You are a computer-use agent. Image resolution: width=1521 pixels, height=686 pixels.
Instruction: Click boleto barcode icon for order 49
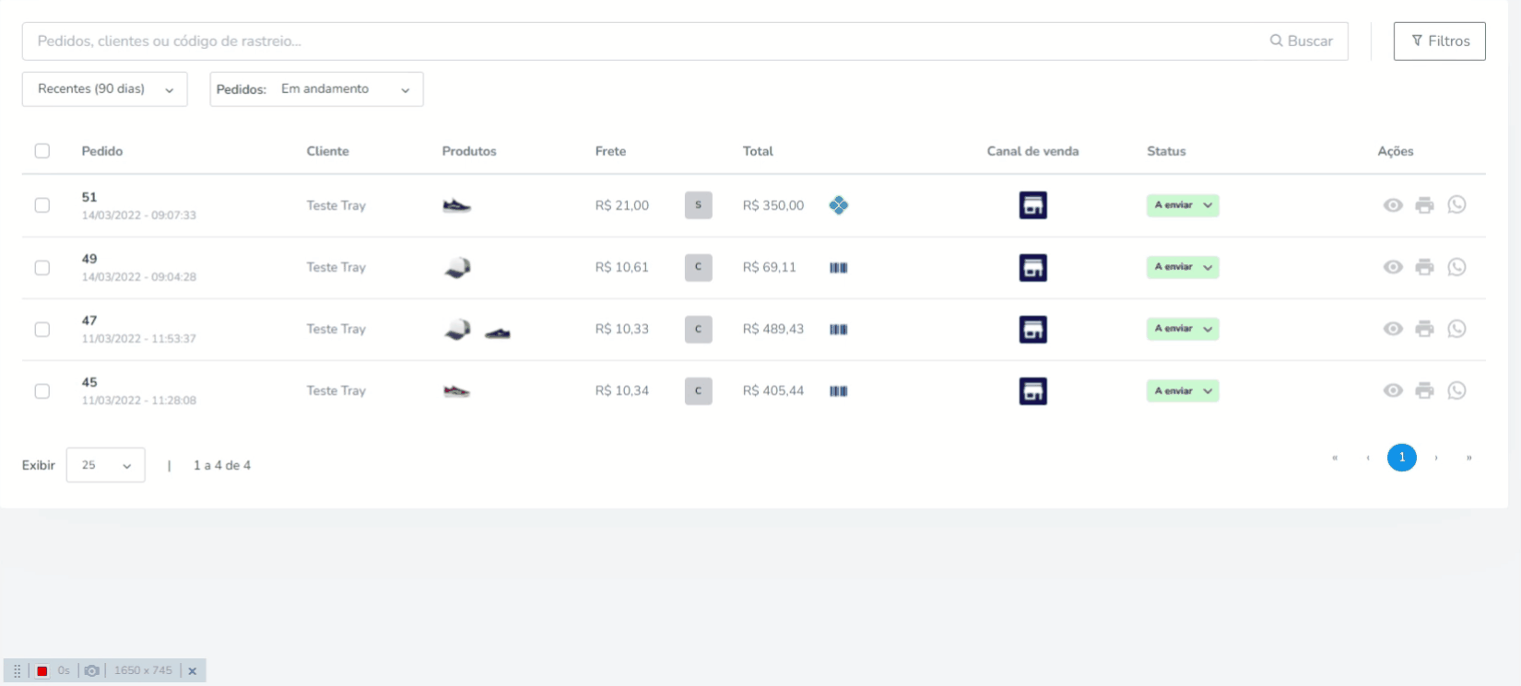(838, 268)
